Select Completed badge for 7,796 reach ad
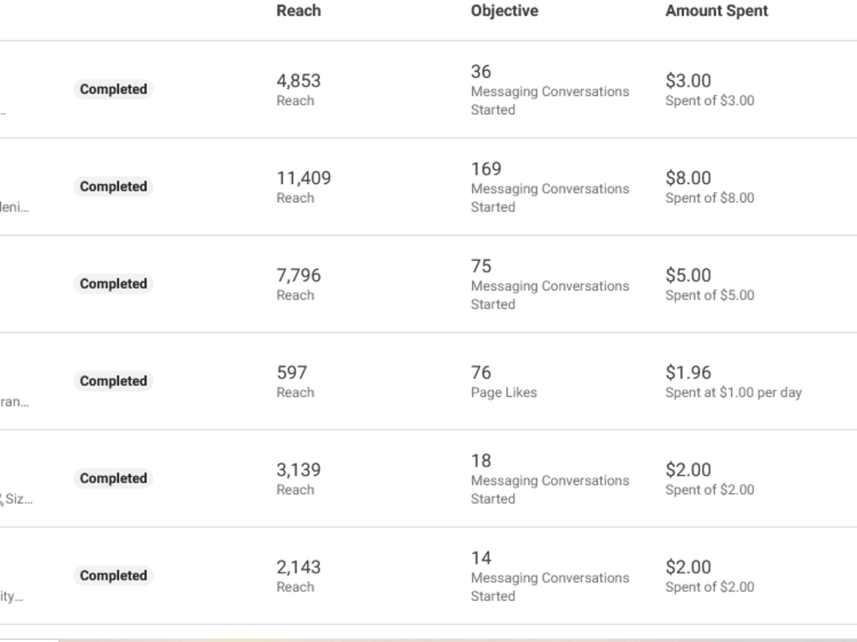This screenshot has width=857, height=642. click(113, 283)
